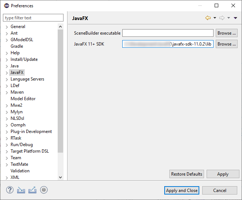242x200 pixels.
Task: Click the grey Forward arrow icon
Action: 222,18
